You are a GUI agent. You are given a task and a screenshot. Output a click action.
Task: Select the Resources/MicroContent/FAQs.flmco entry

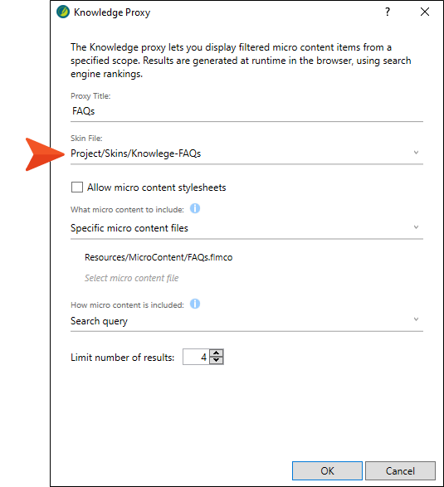point(159,257)
